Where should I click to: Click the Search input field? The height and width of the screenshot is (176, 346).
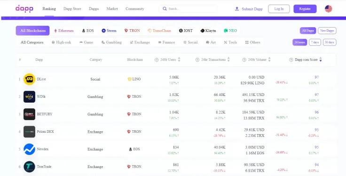pos(188,9)
